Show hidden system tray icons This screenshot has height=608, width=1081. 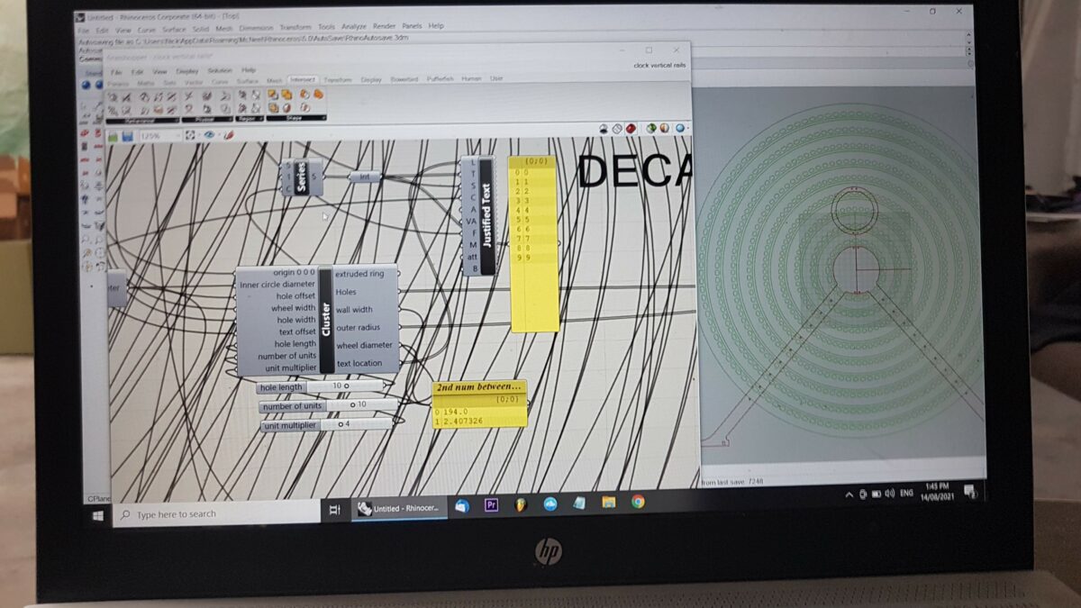[x=849, y=495]
